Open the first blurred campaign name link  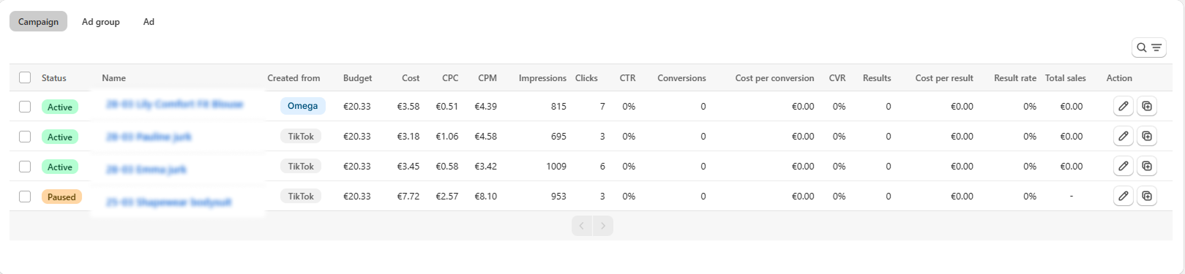[x=174, y=104]
